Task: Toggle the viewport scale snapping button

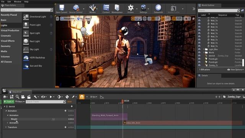Action: (x=173, y=19)
